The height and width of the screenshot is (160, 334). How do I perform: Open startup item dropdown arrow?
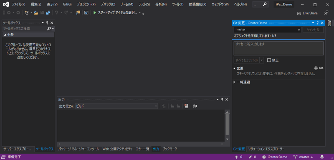[140, 13]
